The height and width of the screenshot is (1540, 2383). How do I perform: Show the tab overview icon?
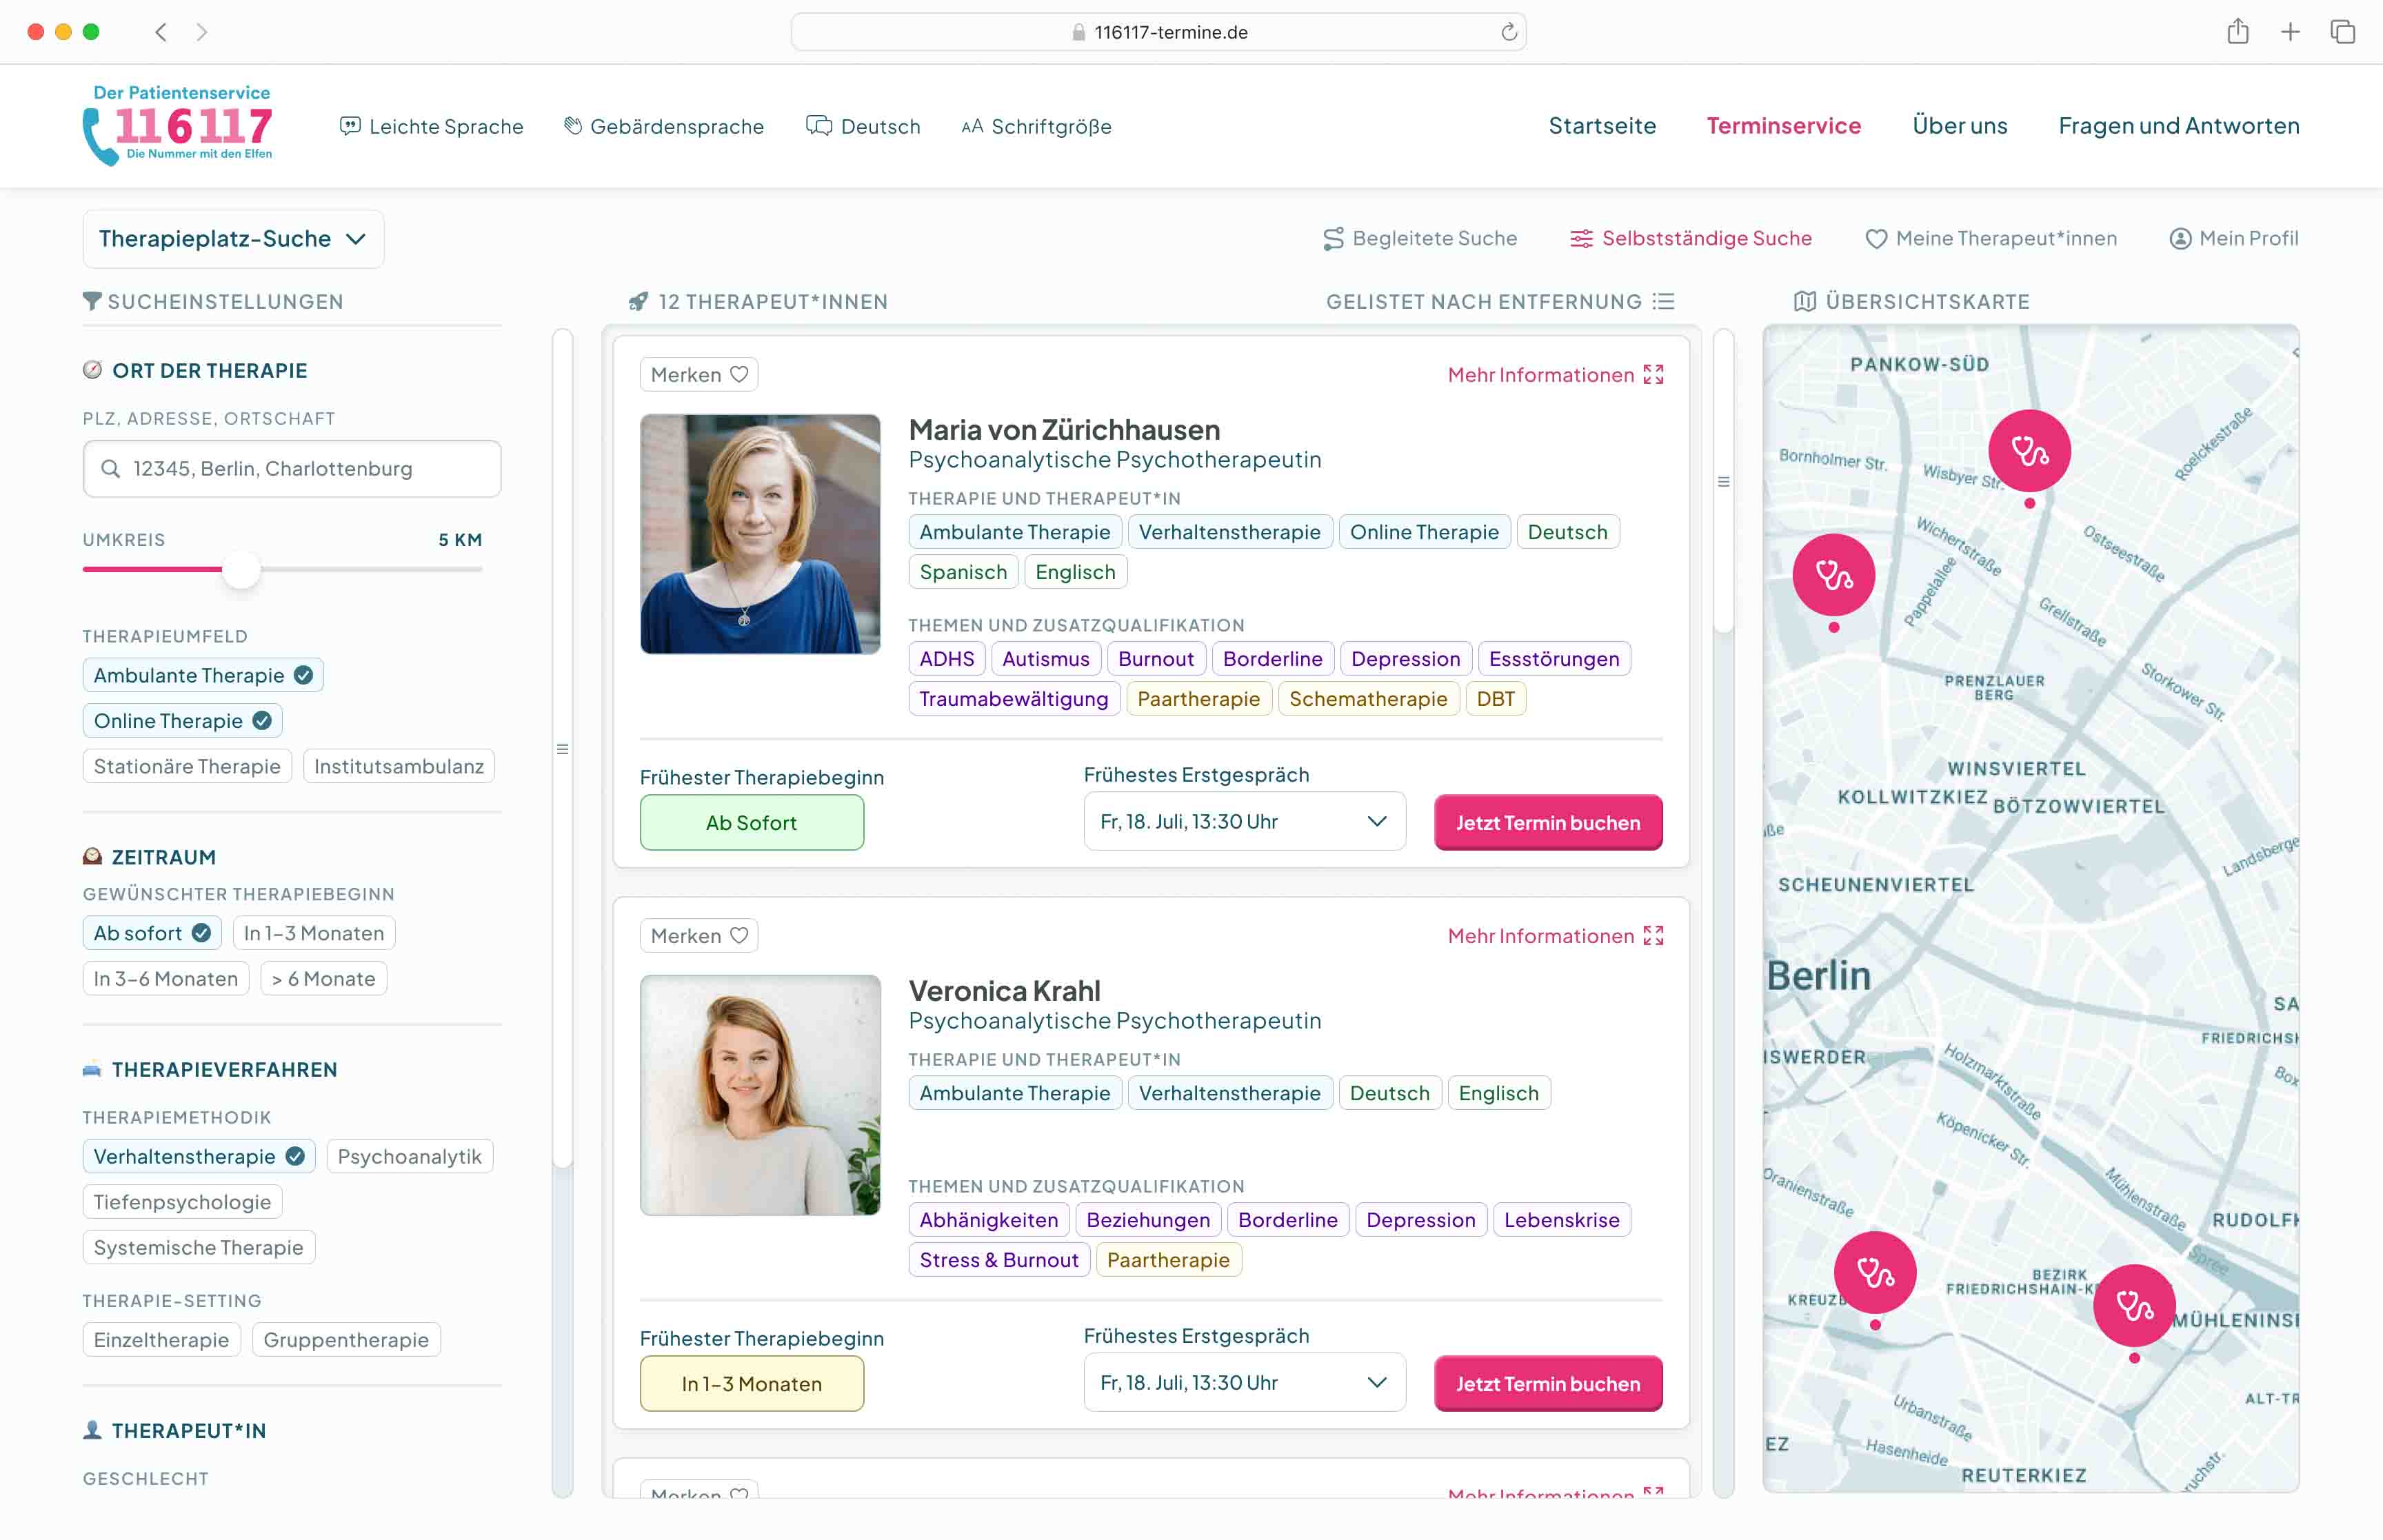[2343, 32]
